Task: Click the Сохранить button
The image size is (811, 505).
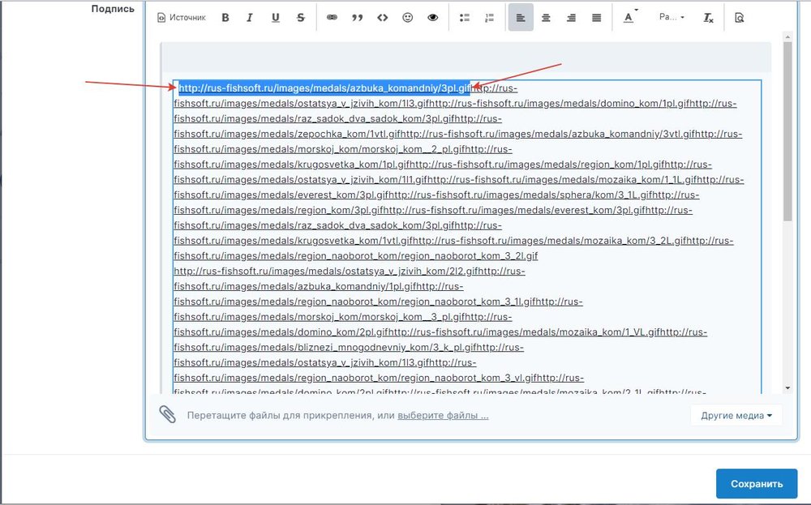Action: pos(757,484)
